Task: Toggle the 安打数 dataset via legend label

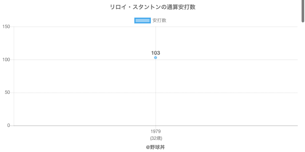Action: (x=159, y=21)
